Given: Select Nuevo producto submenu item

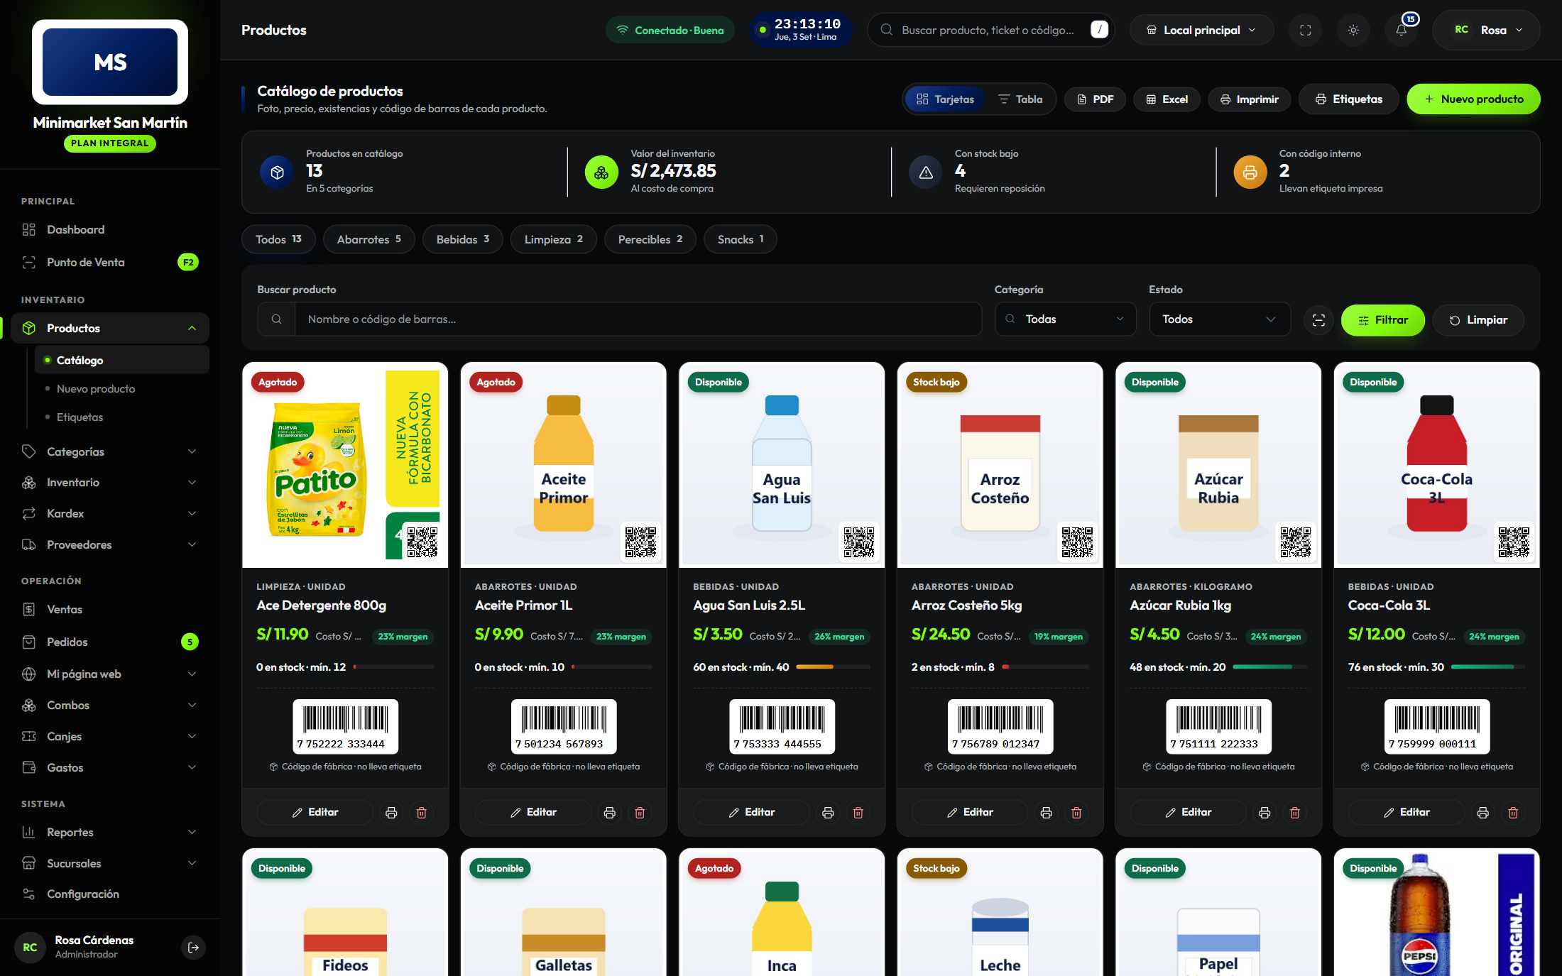Looking at the screenshot, I should tap(122, 388).
